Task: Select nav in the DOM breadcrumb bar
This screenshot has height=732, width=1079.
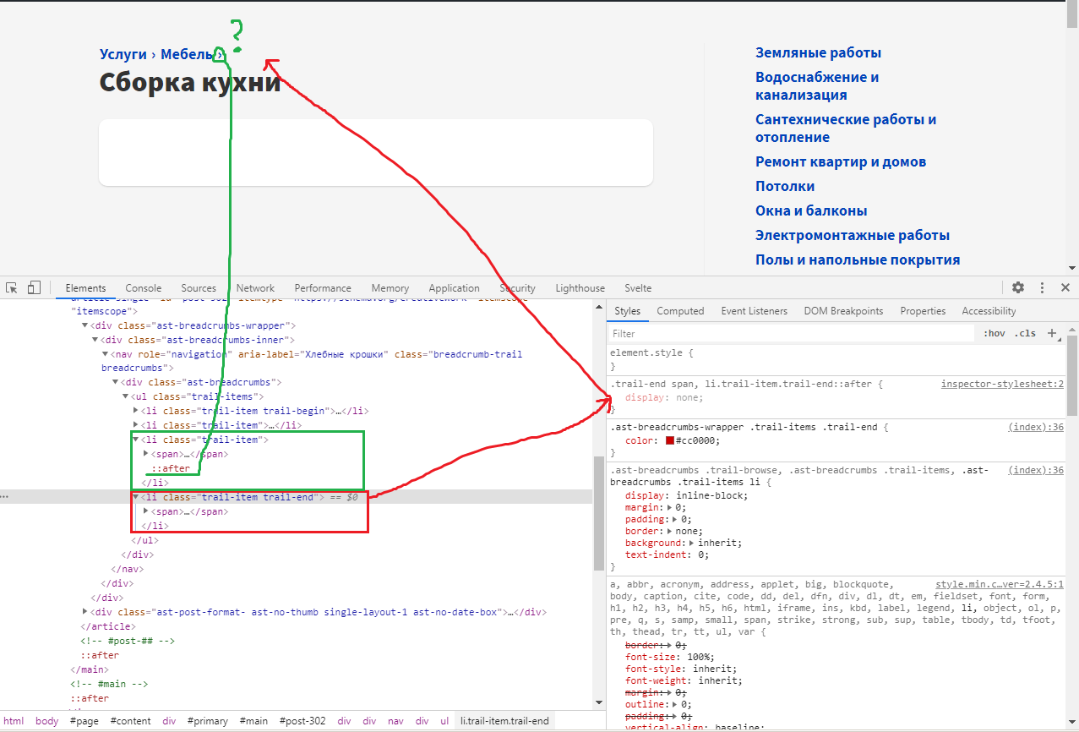Action: click(395, 721)
